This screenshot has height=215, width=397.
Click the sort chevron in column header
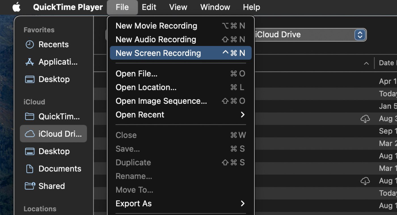click(x=366, y=63)
